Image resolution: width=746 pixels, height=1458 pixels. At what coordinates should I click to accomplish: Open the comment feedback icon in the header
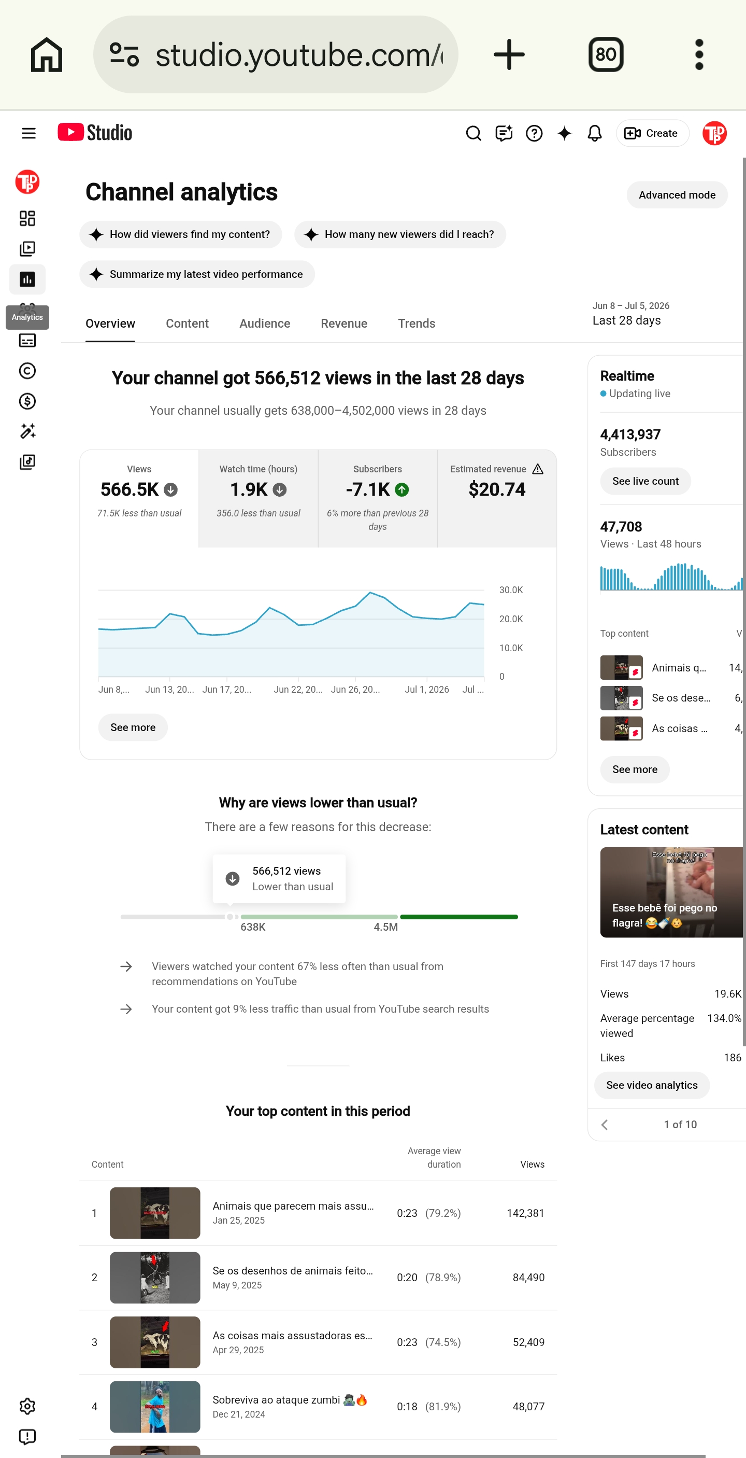point(504,133)
